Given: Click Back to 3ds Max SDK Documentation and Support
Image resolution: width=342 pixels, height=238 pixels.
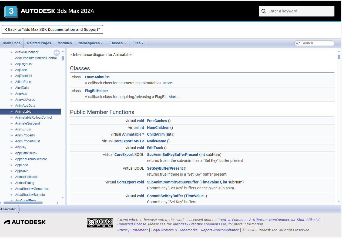Looking at the screenshot, I should (x=52, y=29).
